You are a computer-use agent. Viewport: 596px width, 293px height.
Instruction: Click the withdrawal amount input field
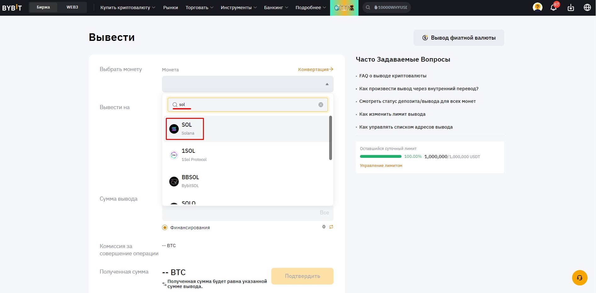248,213
